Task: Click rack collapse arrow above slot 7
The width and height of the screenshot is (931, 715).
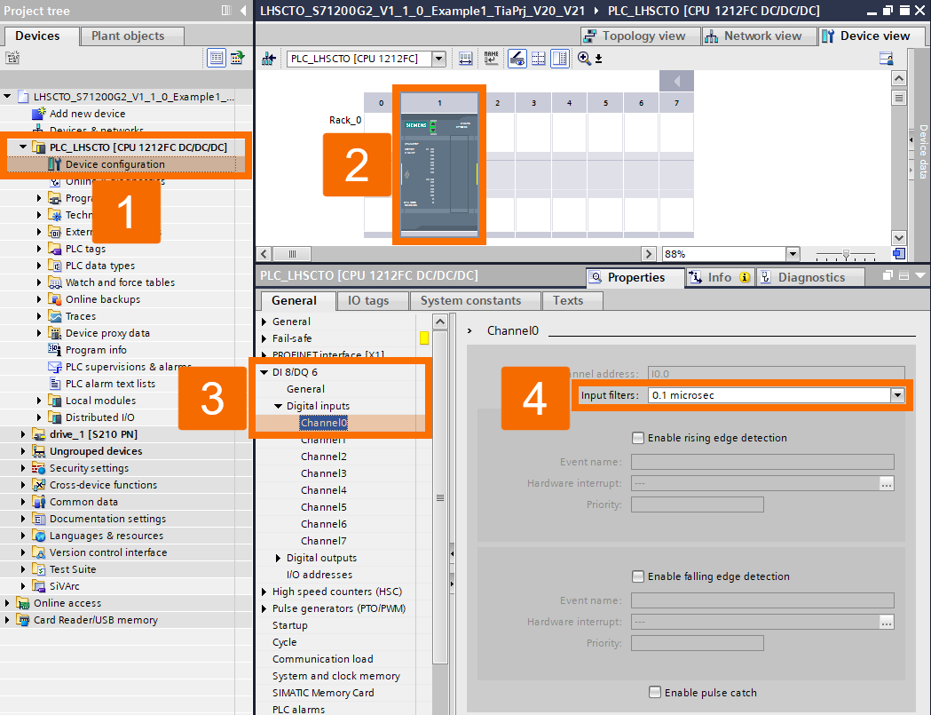Action: (676, 80)
